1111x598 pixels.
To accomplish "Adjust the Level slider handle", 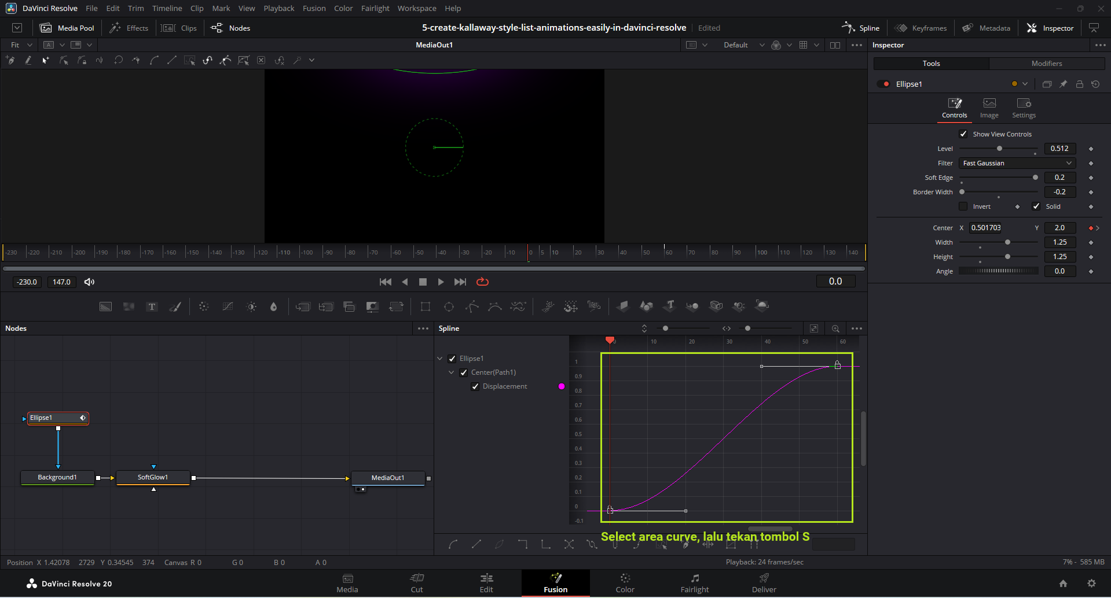I will [x=999, y=149].
